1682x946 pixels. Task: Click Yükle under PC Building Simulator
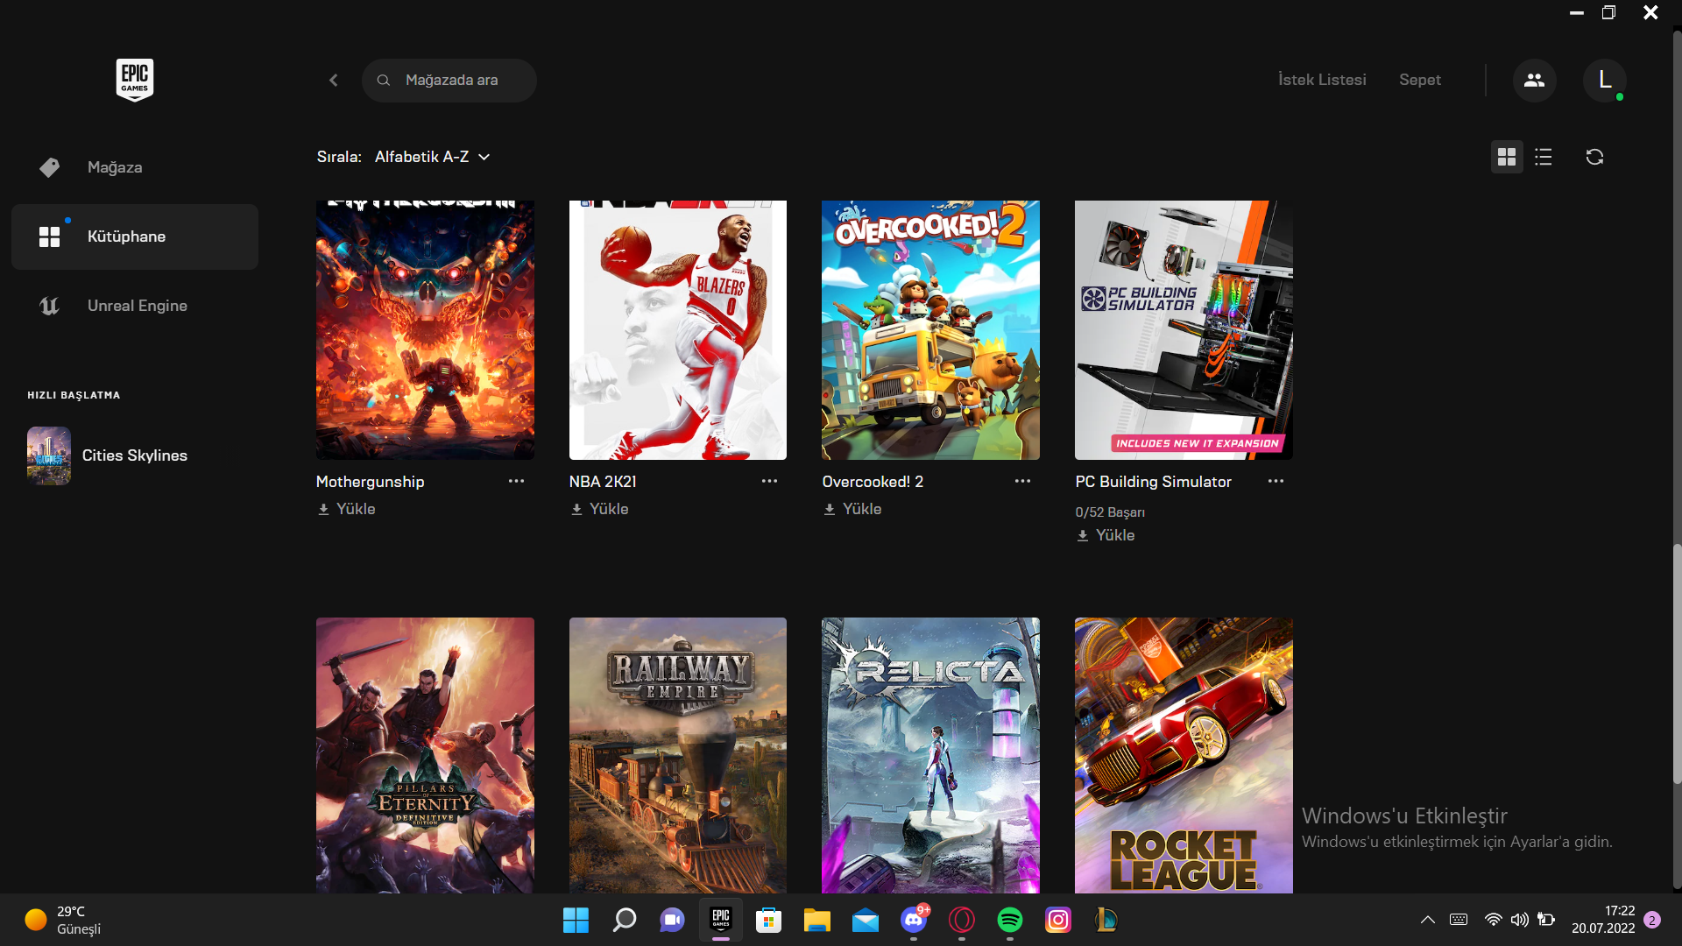coord(1106,535)
